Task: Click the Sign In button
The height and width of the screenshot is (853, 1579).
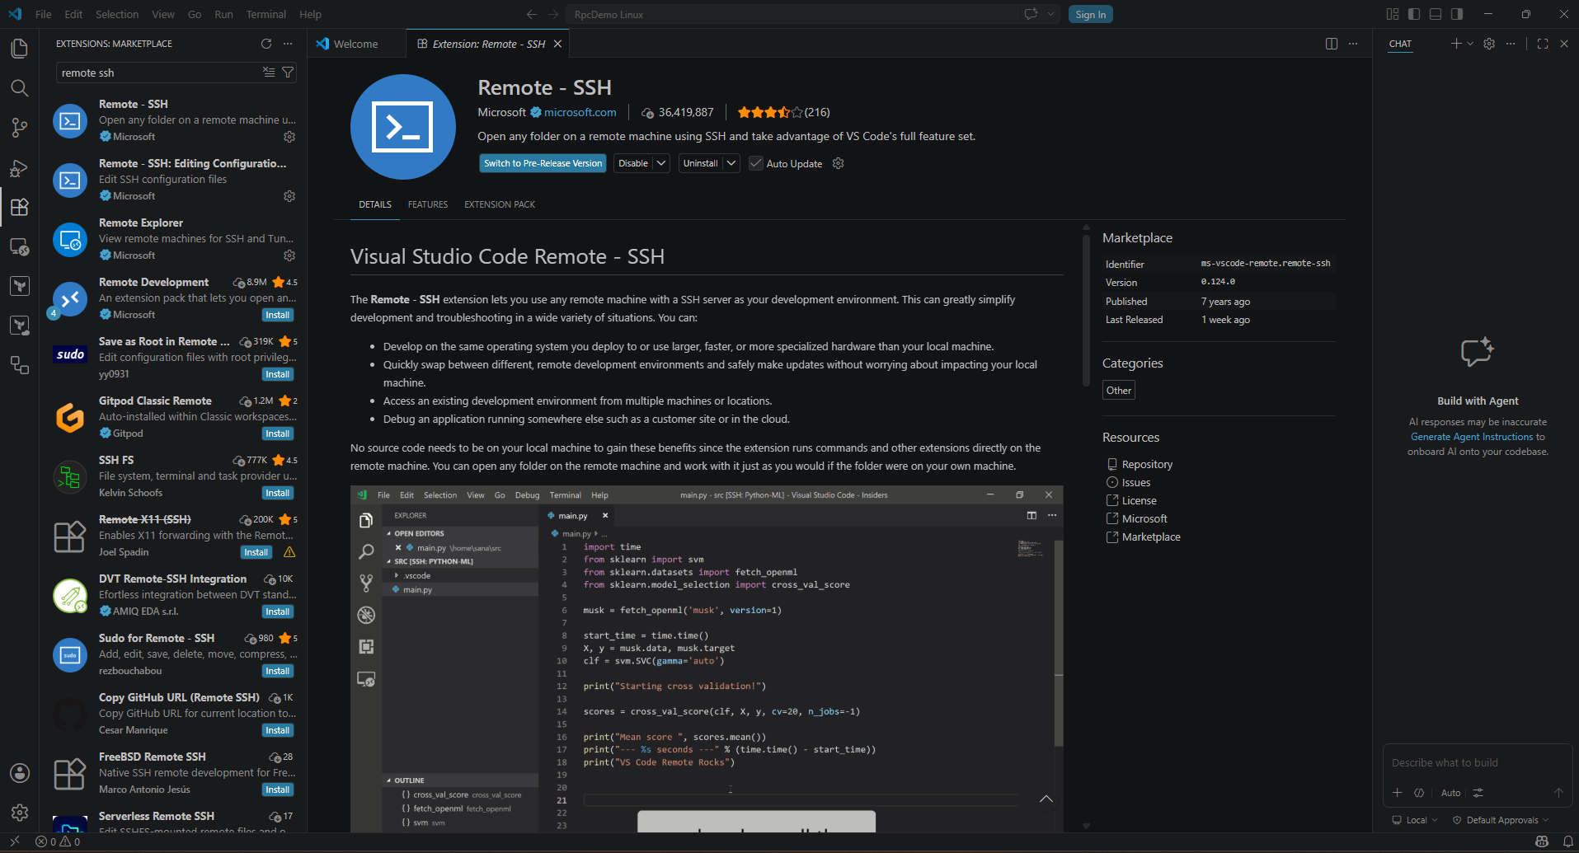Action: 1091,14
